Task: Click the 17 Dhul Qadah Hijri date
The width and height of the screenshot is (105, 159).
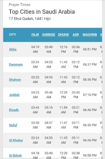Action: coord(30,19)
